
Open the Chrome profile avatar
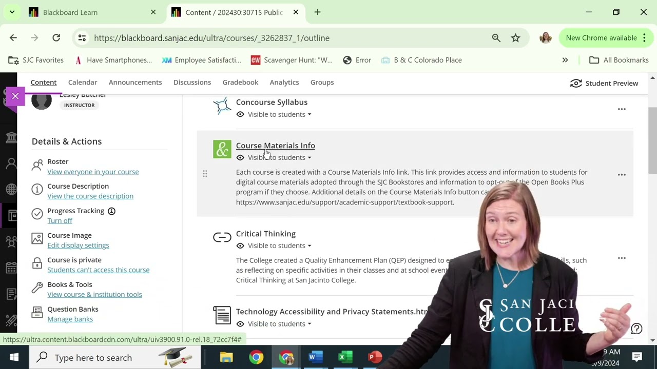click(546, 37)
